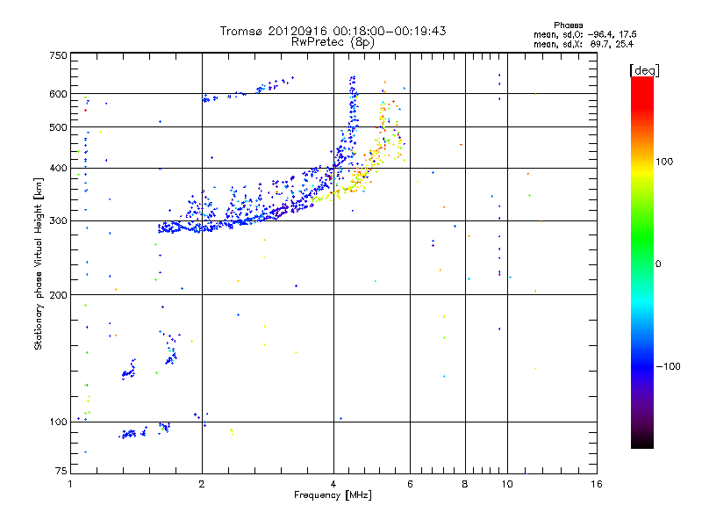
Task: Click the x-axis label '10'
Action: (x=507, y=484)
